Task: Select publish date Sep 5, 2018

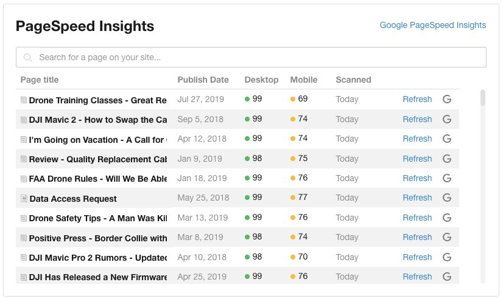Action: [200, 119]
